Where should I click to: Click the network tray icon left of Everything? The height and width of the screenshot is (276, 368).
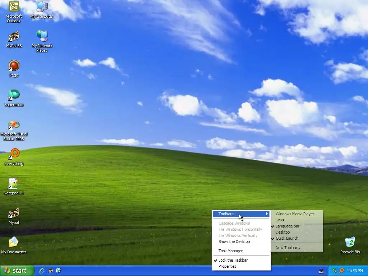coord(335,271)
